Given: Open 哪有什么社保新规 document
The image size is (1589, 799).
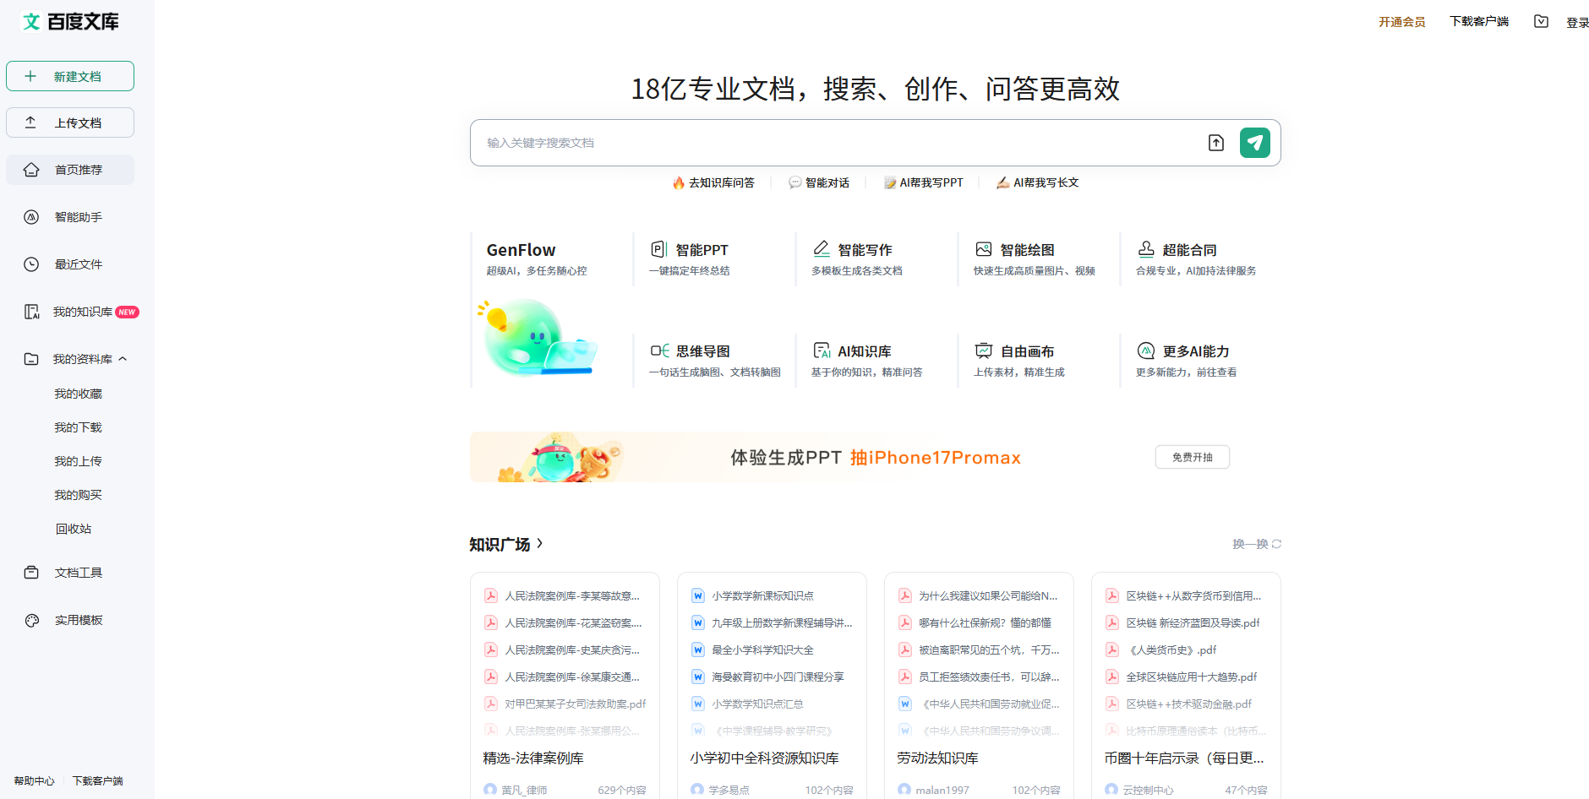Looking at the screenshot, I should (986, 623).
